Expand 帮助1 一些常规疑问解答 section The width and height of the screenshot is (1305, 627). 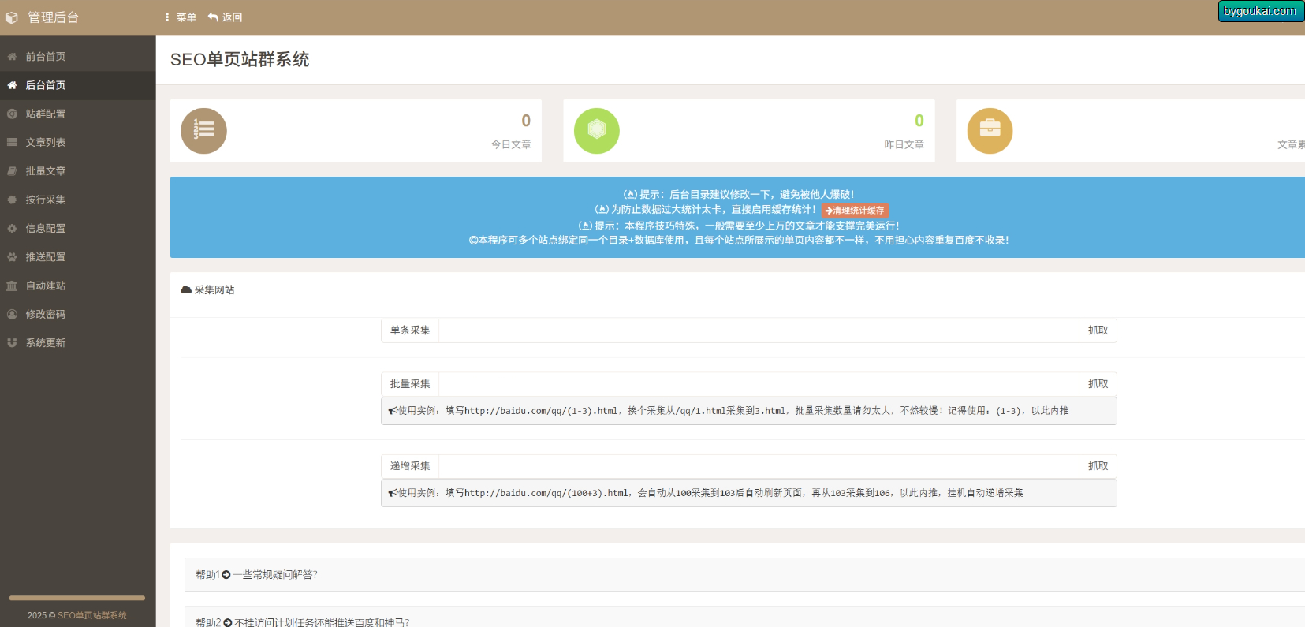pyautogui.click(x=256, y=575)
